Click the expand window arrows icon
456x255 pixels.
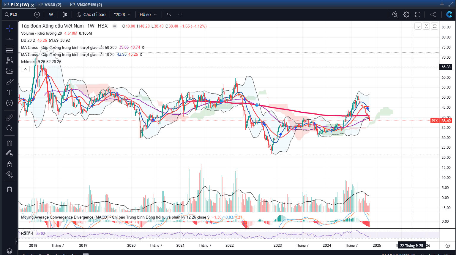[451, 4]
